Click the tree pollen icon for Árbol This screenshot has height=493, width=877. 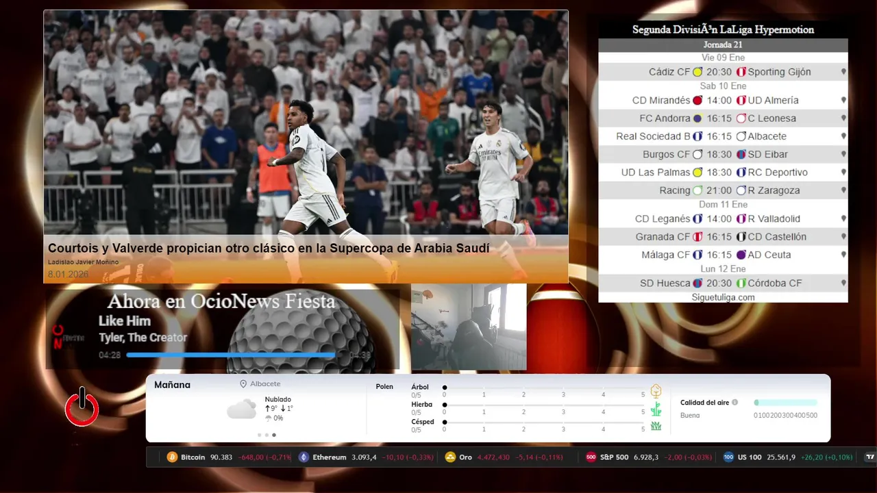[x=656, y=391]
